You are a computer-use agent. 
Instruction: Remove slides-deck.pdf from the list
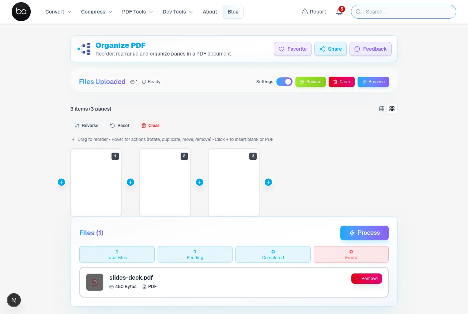pyautogui.click(x=367, y=279)
